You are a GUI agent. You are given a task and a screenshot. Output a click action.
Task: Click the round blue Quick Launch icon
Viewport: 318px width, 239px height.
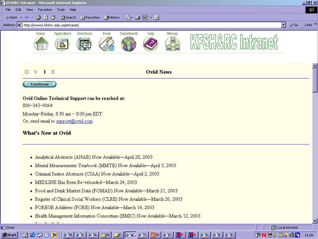[47, 235]
